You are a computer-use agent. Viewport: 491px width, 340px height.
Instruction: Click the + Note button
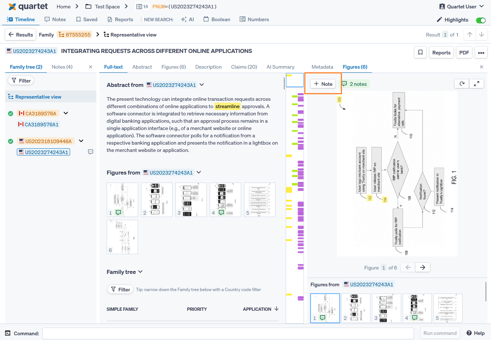(323, 84)
